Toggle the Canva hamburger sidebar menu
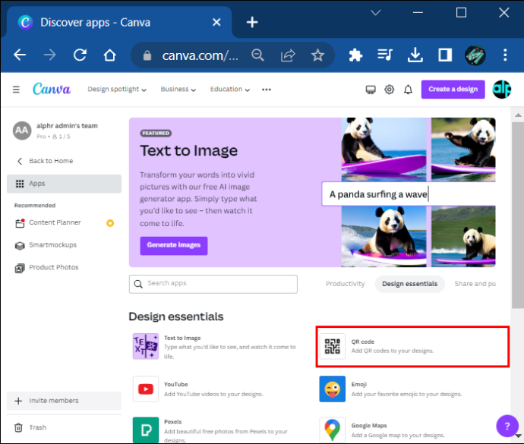This screenshot has height=444, width=524. point(16,90)
